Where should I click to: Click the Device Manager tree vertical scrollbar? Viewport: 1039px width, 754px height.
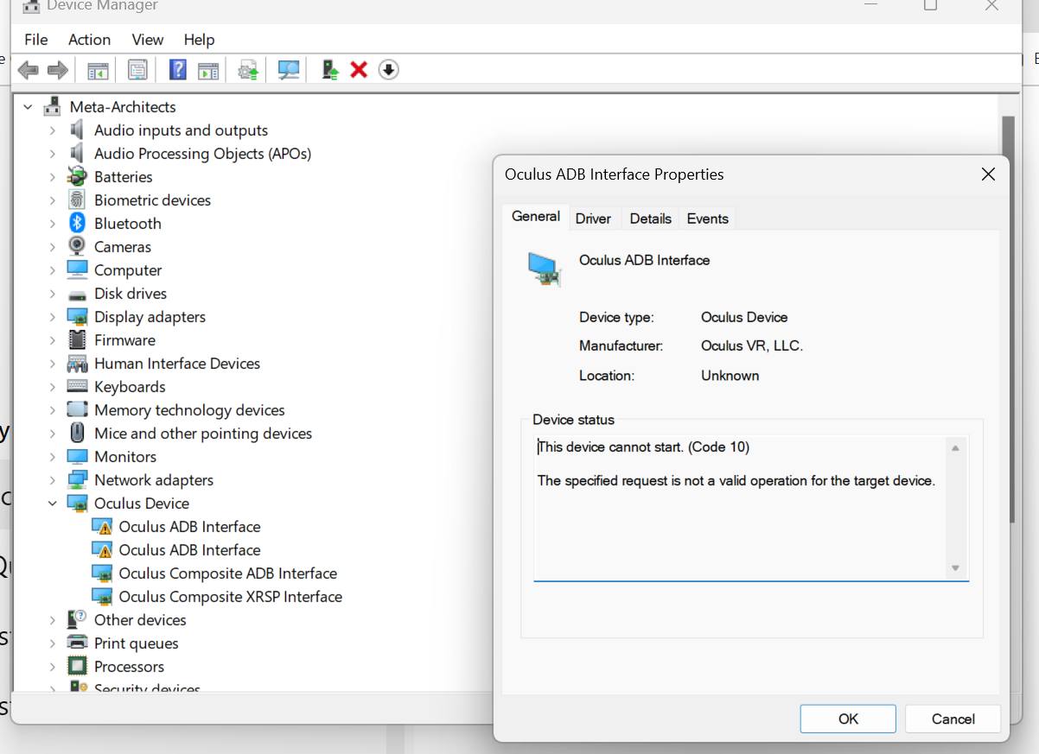[x=1008, y=320]
